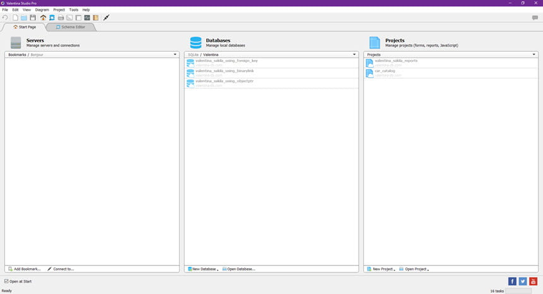This screenshot has height=294, width=543.
Task: Open the New Database dropdown button
Action: 203,269
